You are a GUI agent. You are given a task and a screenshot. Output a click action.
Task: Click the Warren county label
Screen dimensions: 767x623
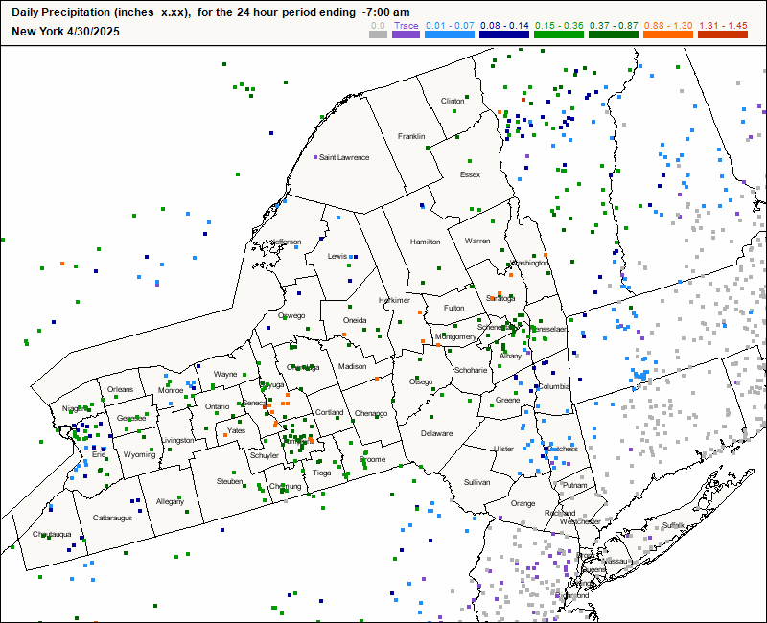tap(477, 242)
